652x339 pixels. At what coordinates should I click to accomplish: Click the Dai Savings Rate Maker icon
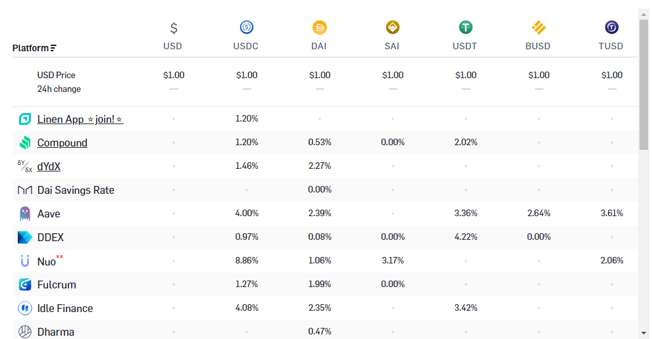[x=25, y=191]
